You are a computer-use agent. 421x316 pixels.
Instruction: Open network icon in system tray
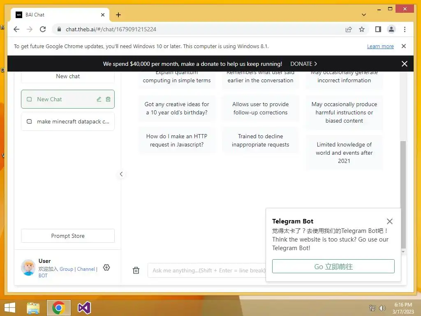(372, 308)
